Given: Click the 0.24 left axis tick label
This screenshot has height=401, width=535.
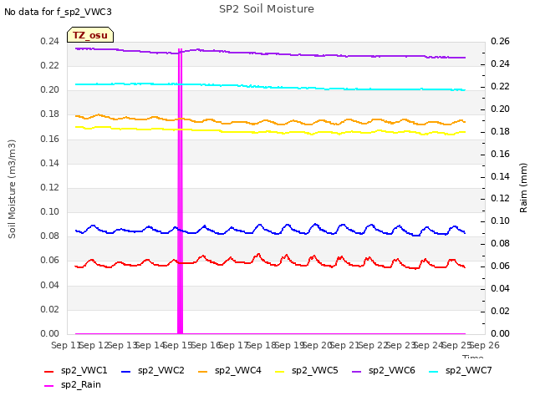Looking at the screenshot, I should pos(50,41).
